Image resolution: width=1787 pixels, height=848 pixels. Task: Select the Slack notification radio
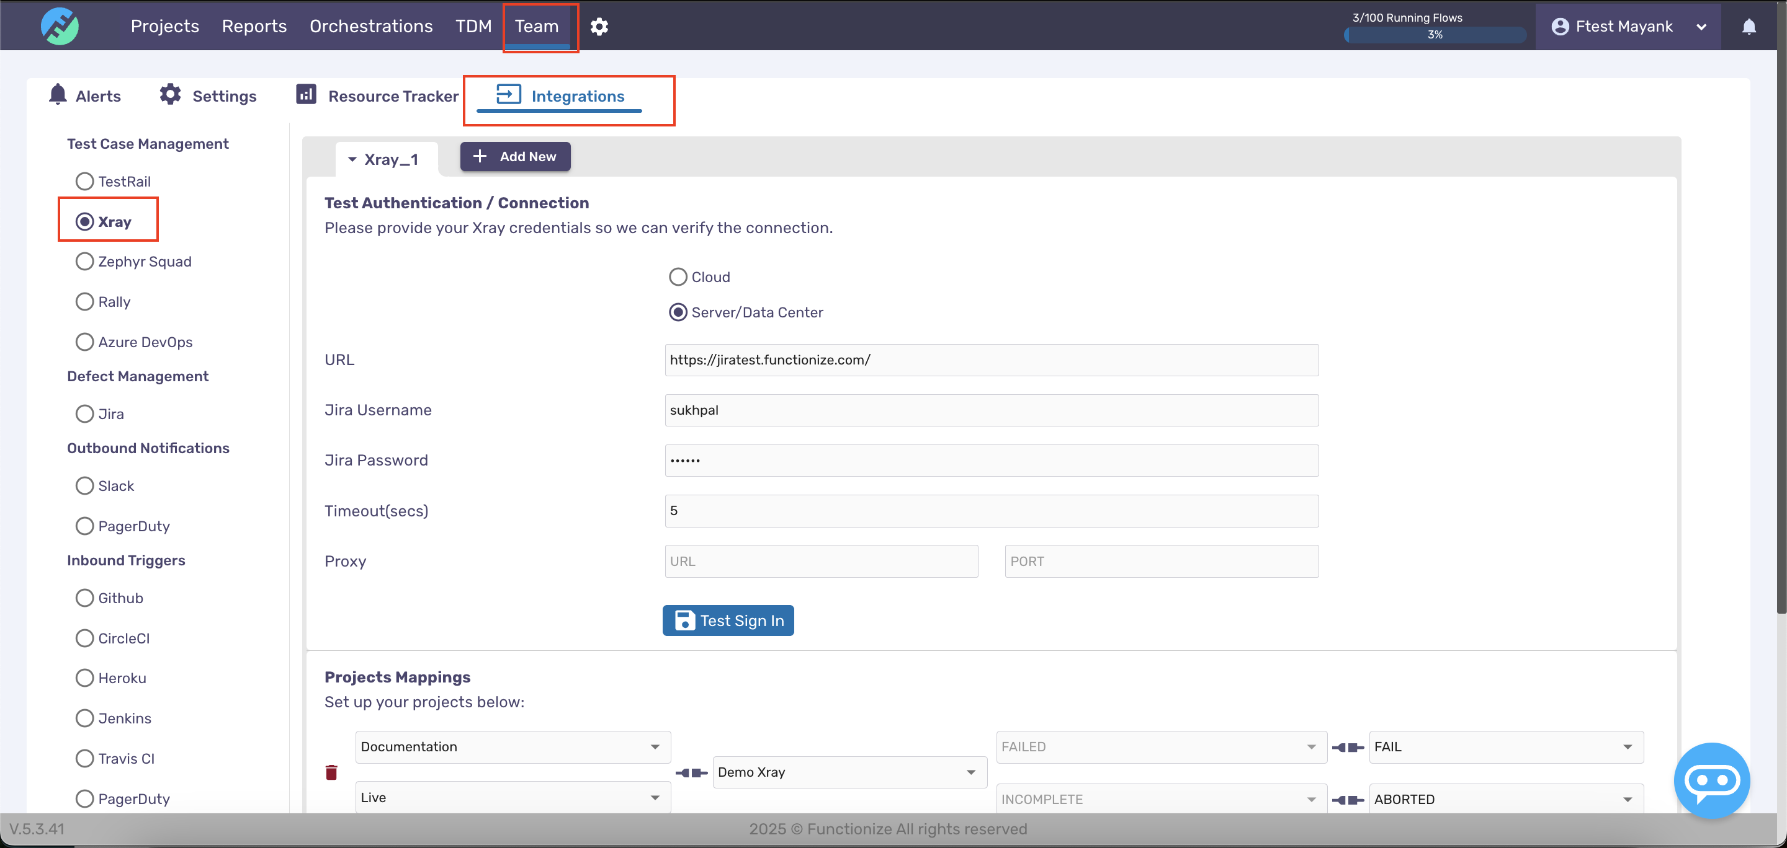[x=84, y=485]
